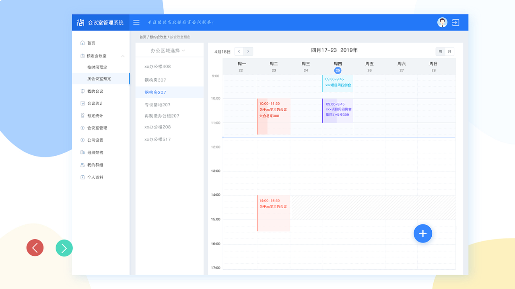Go to next week with right arrow

[x=248, y=51]
